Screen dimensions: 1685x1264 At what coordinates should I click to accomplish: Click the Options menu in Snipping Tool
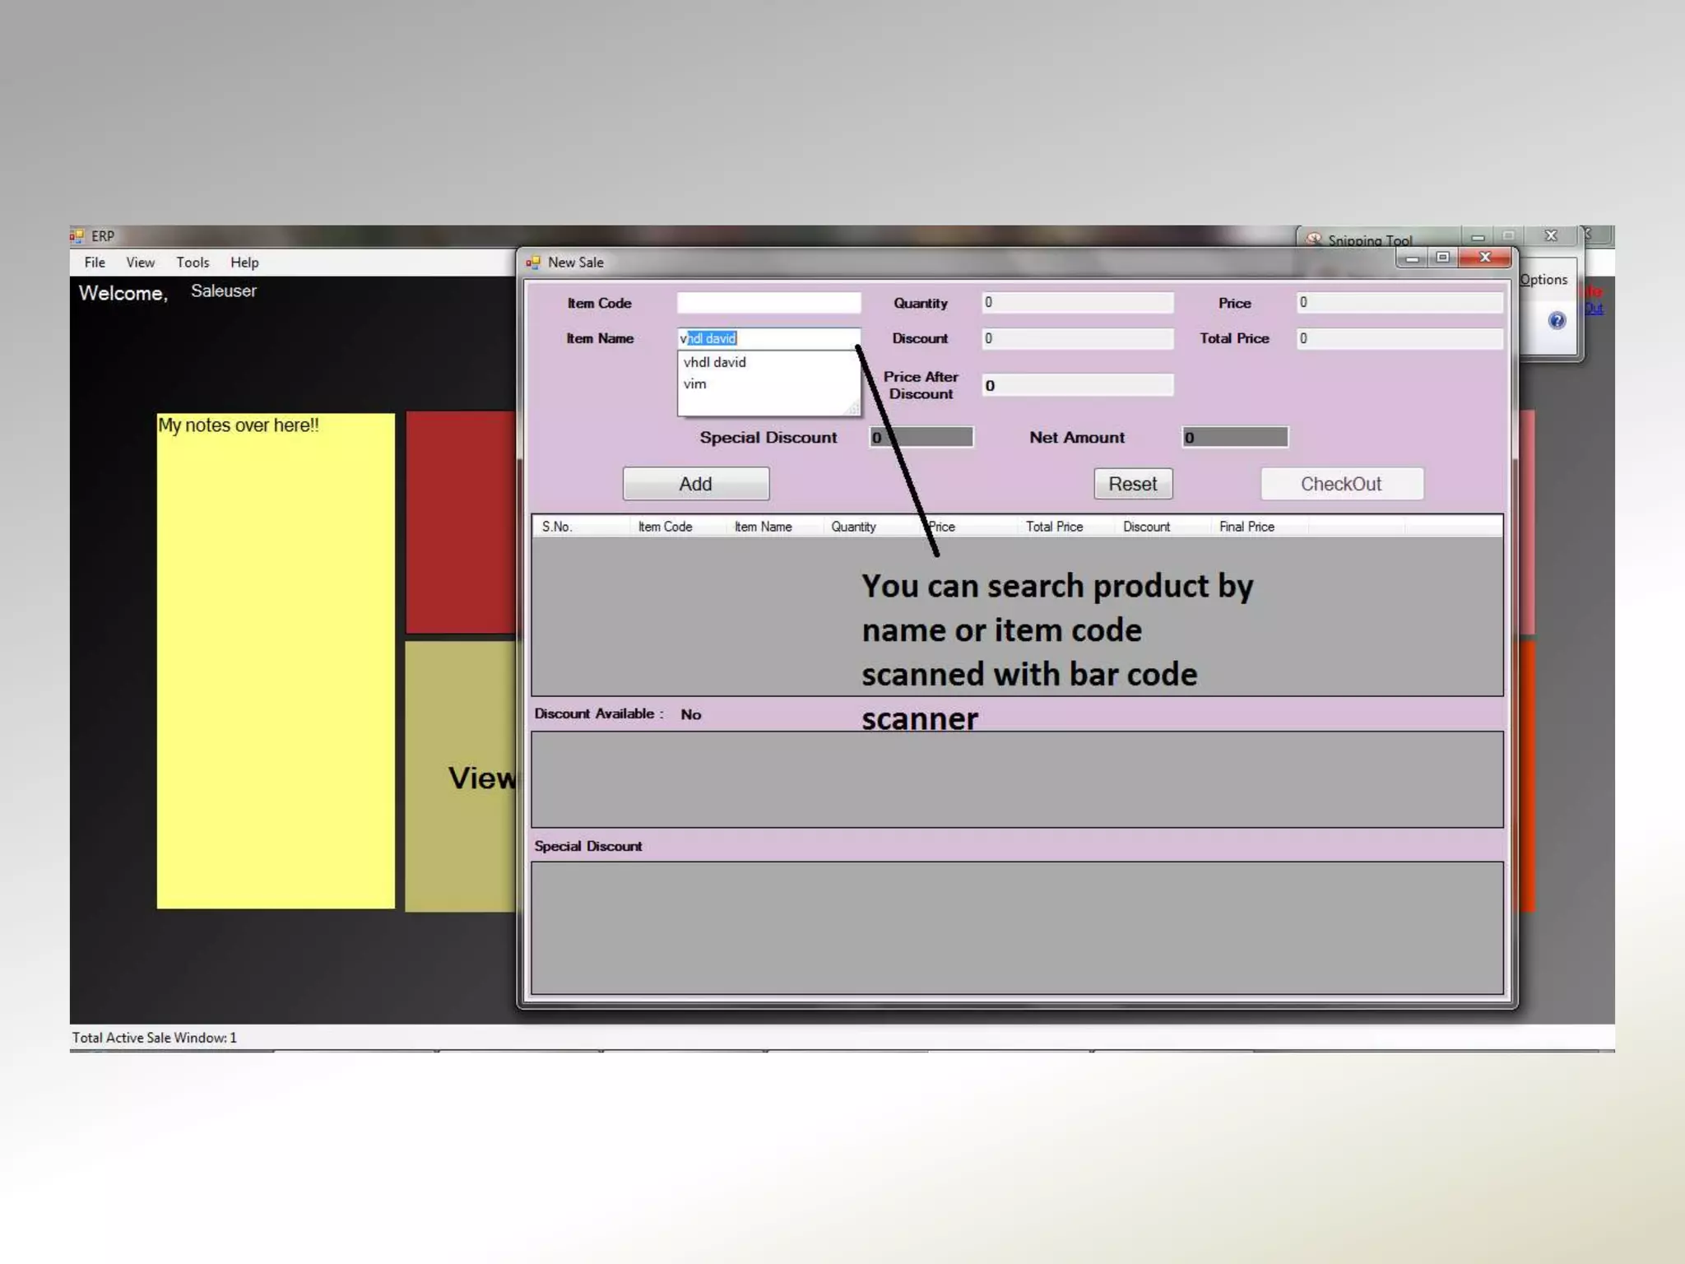[1543, 280]
